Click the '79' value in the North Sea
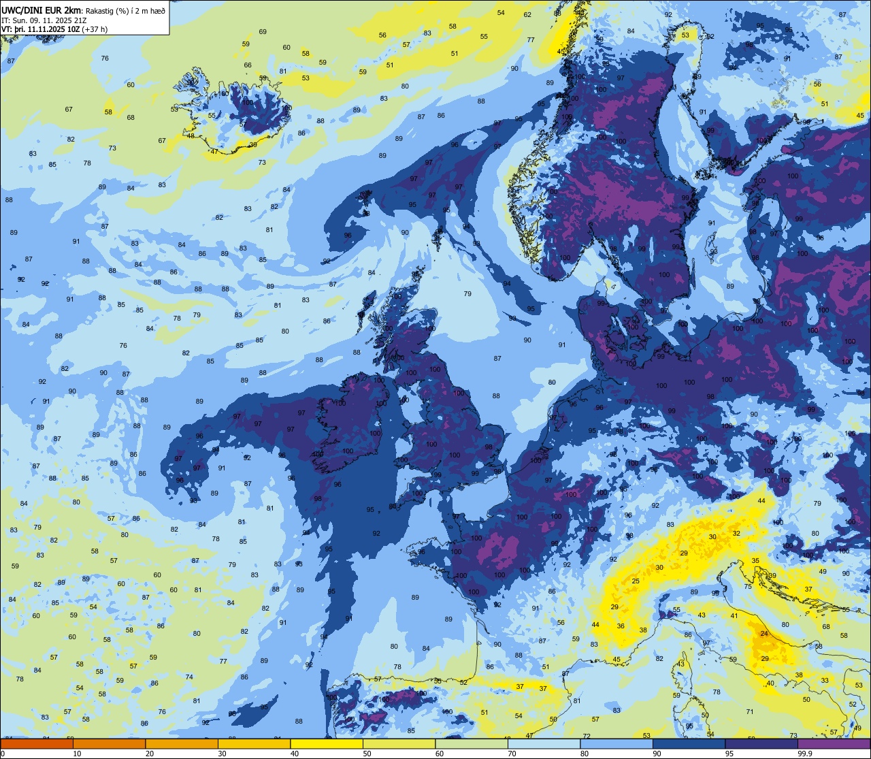871x759 pixels. coord(467,293)
